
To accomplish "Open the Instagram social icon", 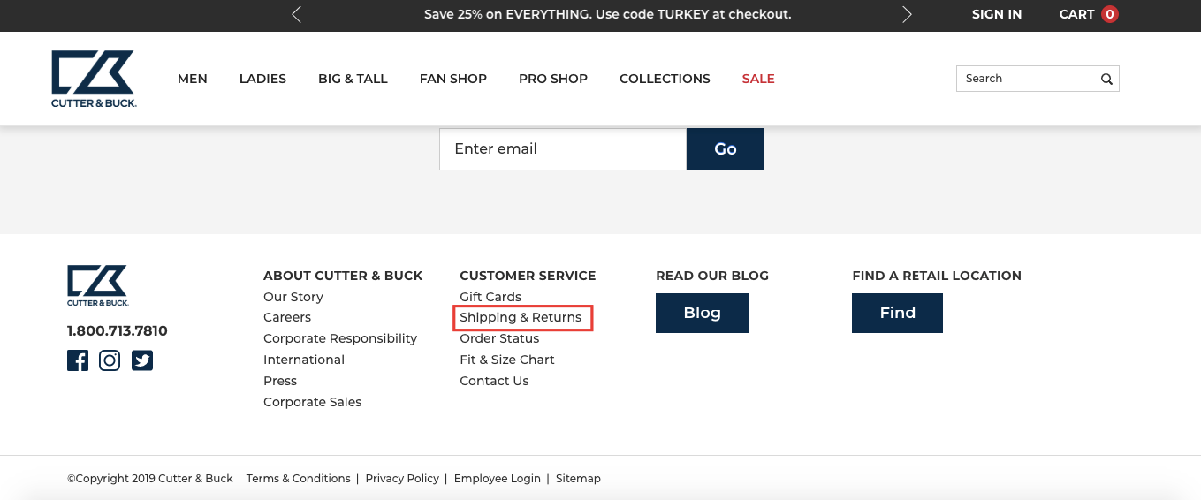I will pos(110,360).
